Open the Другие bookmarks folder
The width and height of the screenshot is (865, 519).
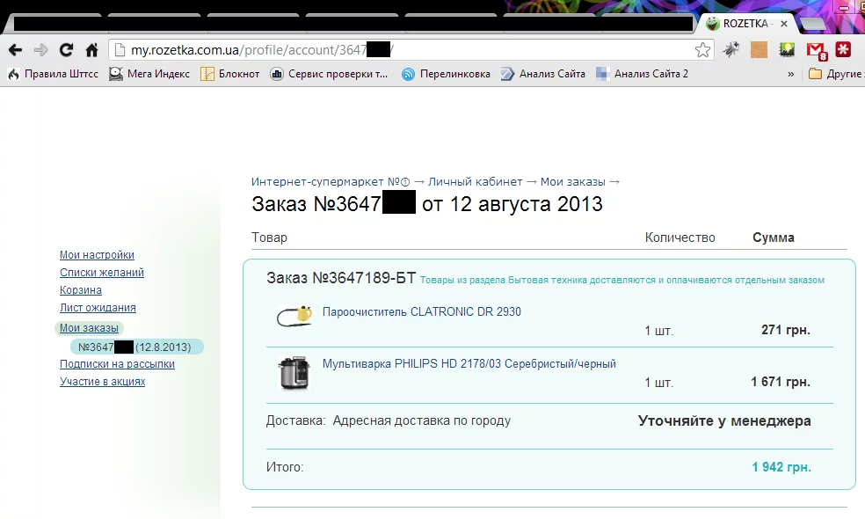tap(836, 74)
